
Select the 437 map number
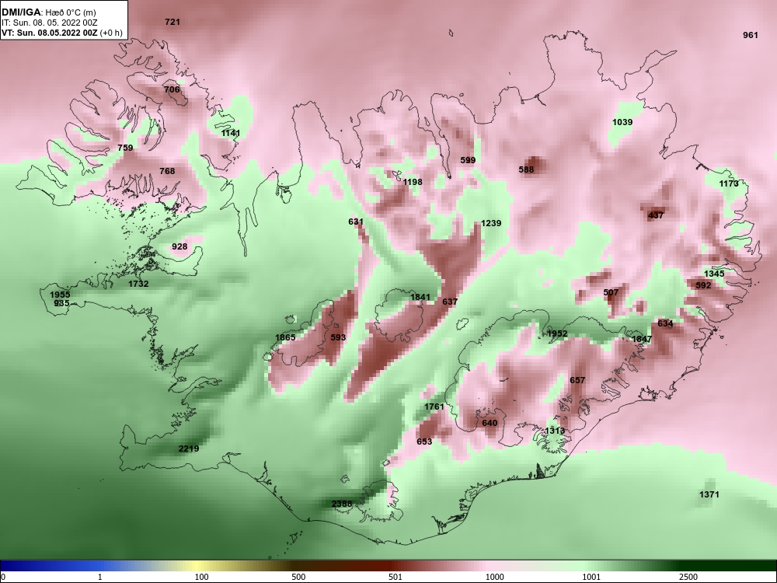[x=656, y=215]
